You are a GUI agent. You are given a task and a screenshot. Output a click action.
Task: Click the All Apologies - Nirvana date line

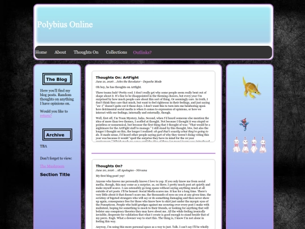121,170
